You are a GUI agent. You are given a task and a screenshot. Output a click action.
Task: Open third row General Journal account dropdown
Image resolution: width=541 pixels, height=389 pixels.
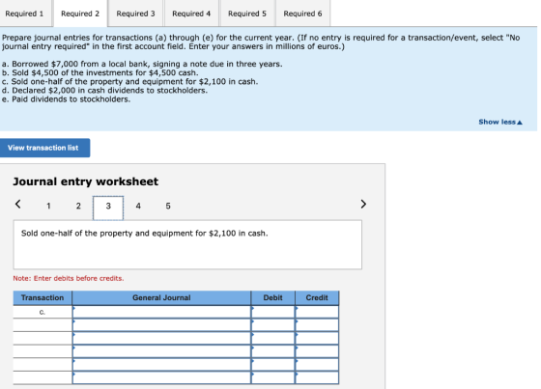(161, 338)
